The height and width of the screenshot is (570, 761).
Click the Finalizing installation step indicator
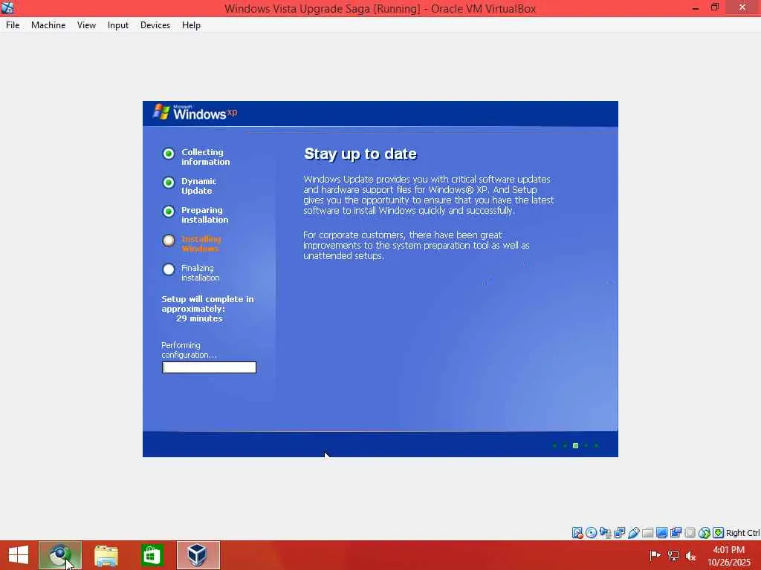(169, 269)
